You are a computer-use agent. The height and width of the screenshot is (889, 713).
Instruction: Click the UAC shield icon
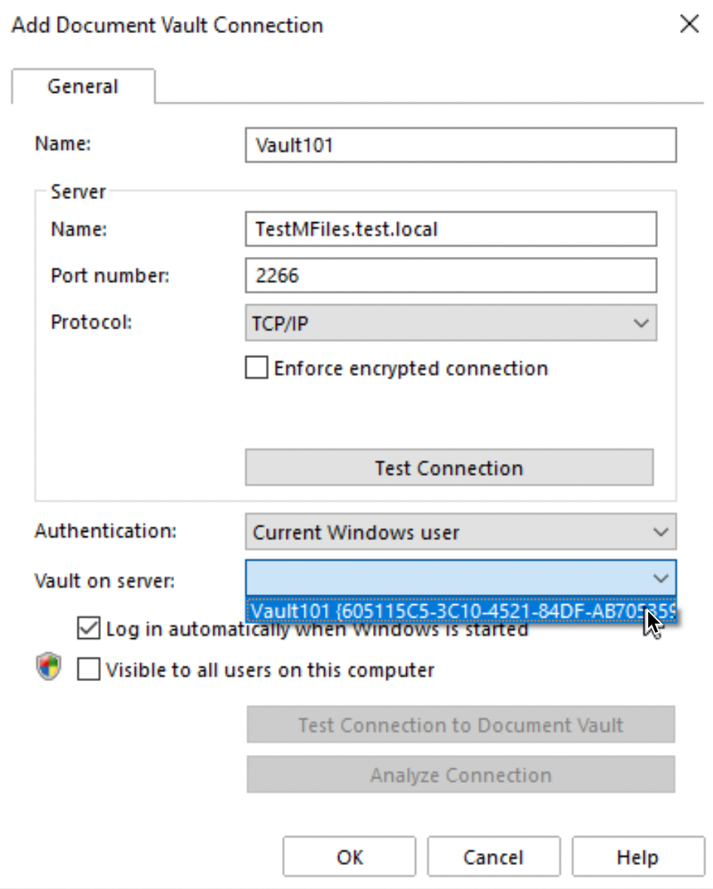click(x=49, y=666)
